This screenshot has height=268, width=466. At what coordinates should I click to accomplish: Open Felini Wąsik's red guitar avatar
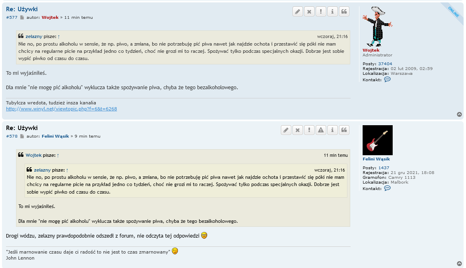pos(377,140)
